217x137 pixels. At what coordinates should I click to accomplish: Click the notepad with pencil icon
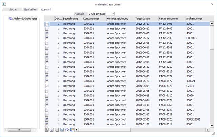tap(71, 130)
